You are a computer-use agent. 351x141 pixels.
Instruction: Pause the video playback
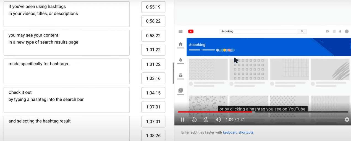click(182, 120)
